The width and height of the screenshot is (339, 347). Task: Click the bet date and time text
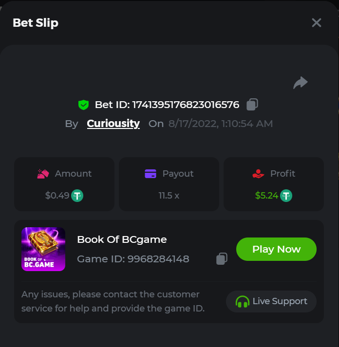click(x=221, y=124)
